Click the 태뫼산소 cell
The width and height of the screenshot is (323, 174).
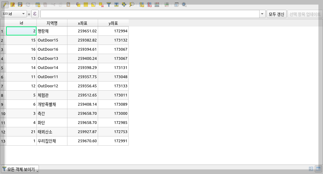[52, 132]
